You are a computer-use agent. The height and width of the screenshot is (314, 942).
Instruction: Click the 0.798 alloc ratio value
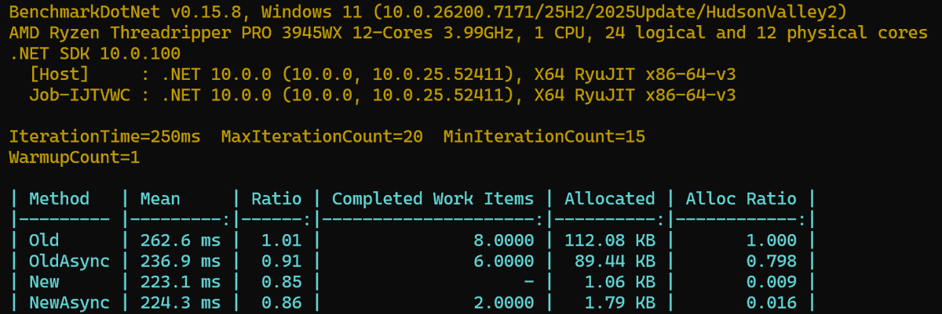pyautogui.click(x=771, y=261)
